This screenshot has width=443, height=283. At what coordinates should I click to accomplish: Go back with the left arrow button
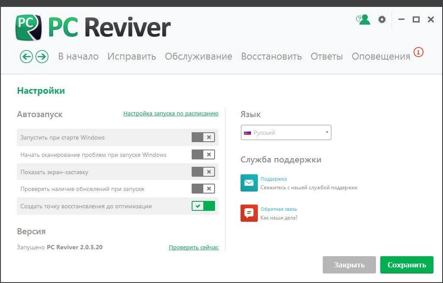pos(26,57)
